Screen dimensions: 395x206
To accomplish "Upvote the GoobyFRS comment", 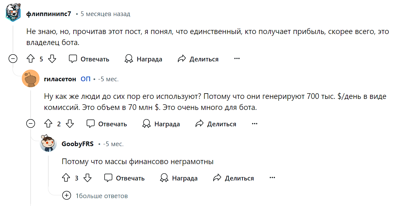I will coord(66,178).
